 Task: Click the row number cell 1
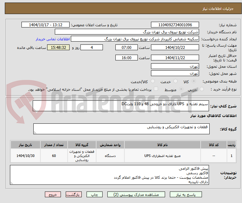coord(231,156)
